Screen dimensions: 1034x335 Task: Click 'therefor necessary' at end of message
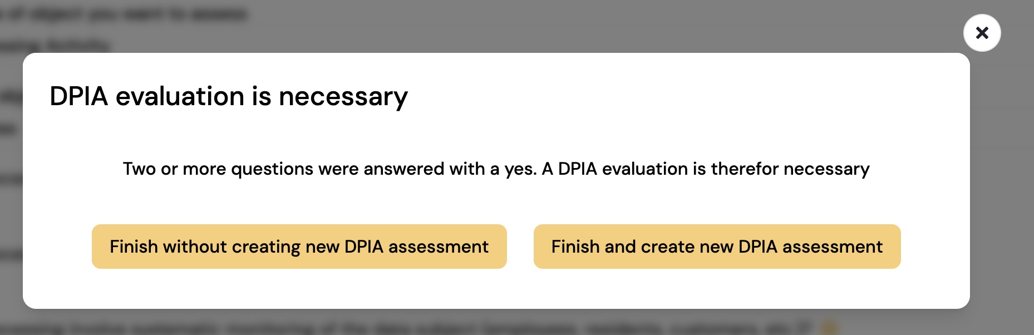[x=790, y=169]
